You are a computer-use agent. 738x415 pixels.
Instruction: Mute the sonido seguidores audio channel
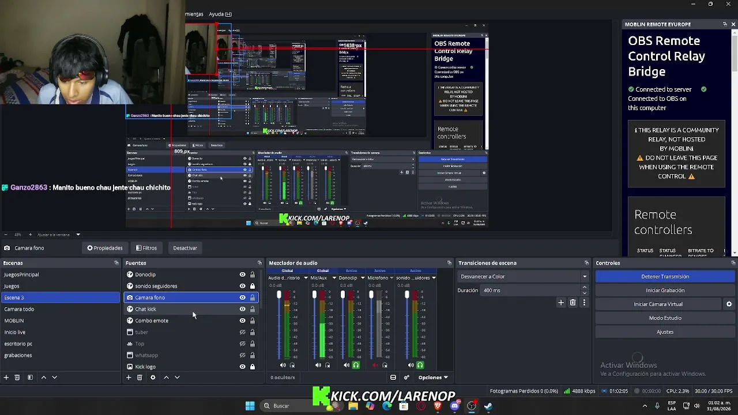coord(411,365)
